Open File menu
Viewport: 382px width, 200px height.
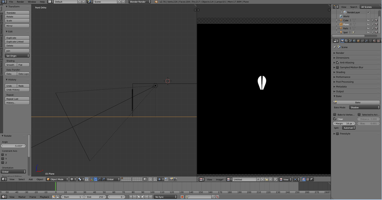(x=11, y=2)
